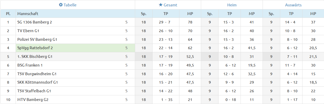Click the S icon for TSV Staffelbach G1
Viewport: 324px width, 104px height.
point(126,91)
